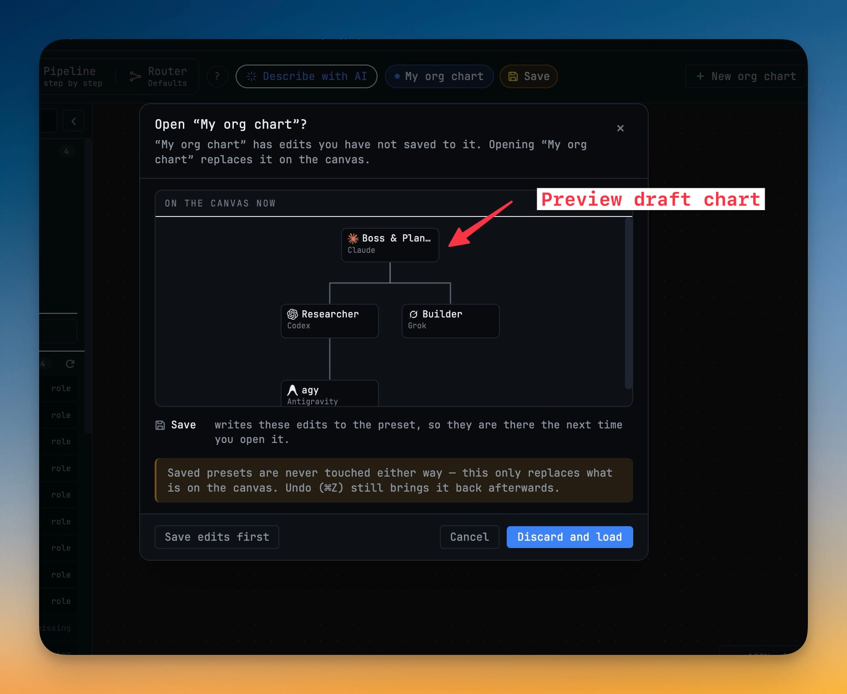Click the amber saved presets notice
The height and width of the screenshot is (694, 847).
pyautogui.click(x=394, y=480)
